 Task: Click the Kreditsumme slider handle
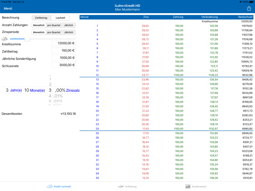(x=27, y=39)
